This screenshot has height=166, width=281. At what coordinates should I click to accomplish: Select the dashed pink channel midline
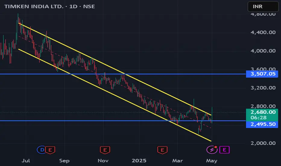115,82
